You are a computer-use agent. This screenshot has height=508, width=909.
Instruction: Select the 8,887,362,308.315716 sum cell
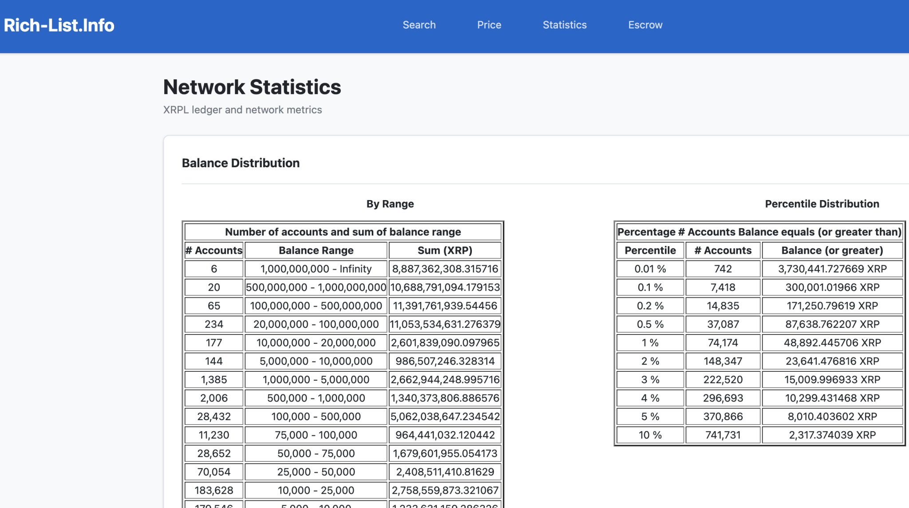(x=445, y=269)
